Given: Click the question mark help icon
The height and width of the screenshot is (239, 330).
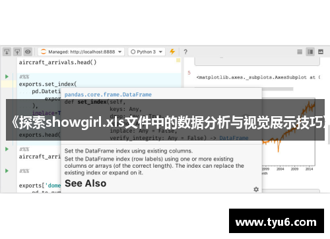Looking at the screenshot, I should pyautogui.click(x=185, y=52).
